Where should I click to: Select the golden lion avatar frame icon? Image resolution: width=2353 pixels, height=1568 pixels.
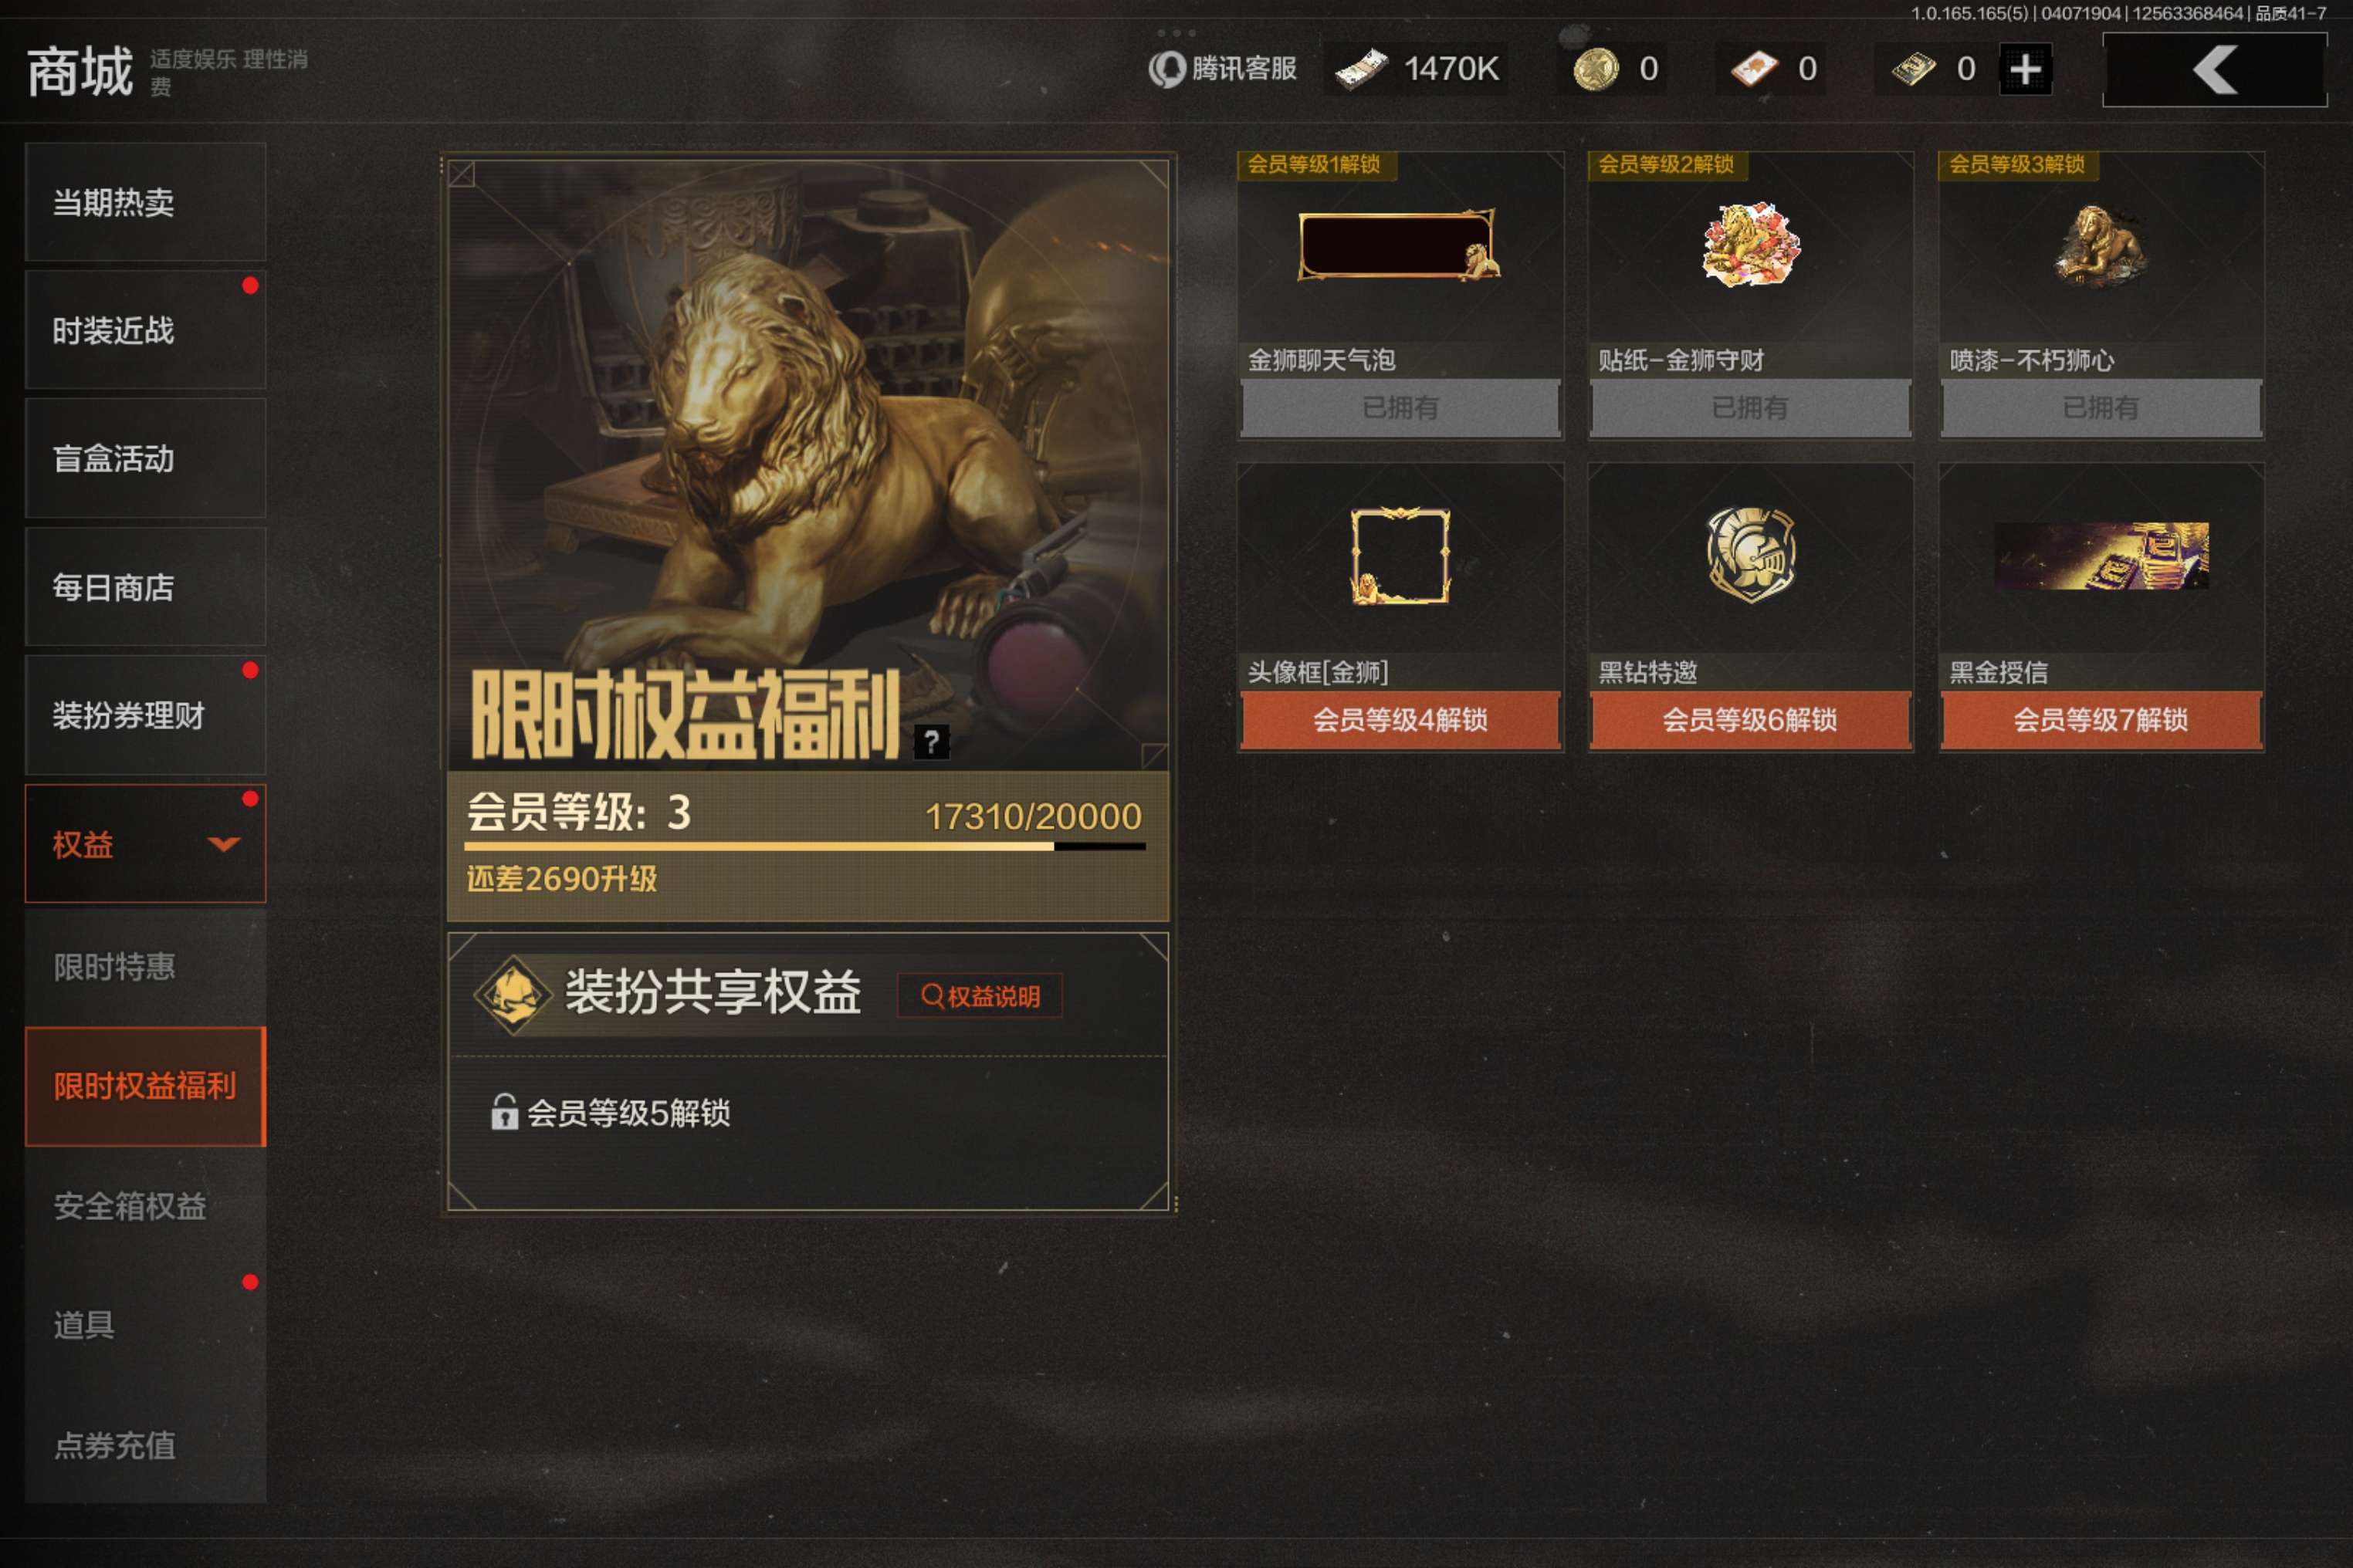pyautogui.click(x=1400, y=556)
